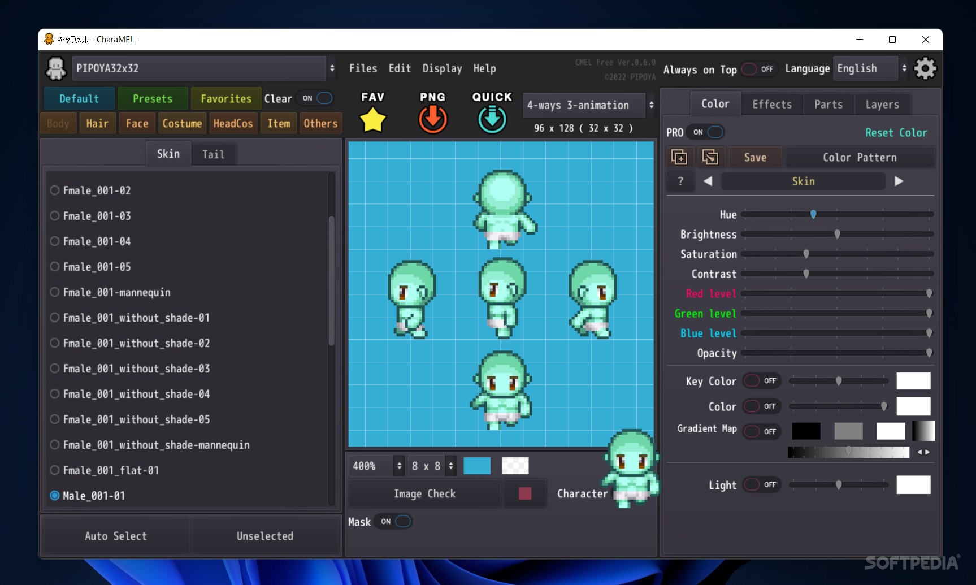
Task: Click the Key Color white swatch
Action: point(913,381)
